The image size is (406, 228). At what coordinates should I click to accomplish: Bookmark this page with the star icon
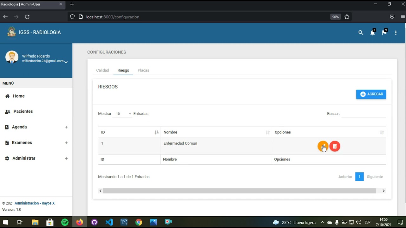point(347,17)
